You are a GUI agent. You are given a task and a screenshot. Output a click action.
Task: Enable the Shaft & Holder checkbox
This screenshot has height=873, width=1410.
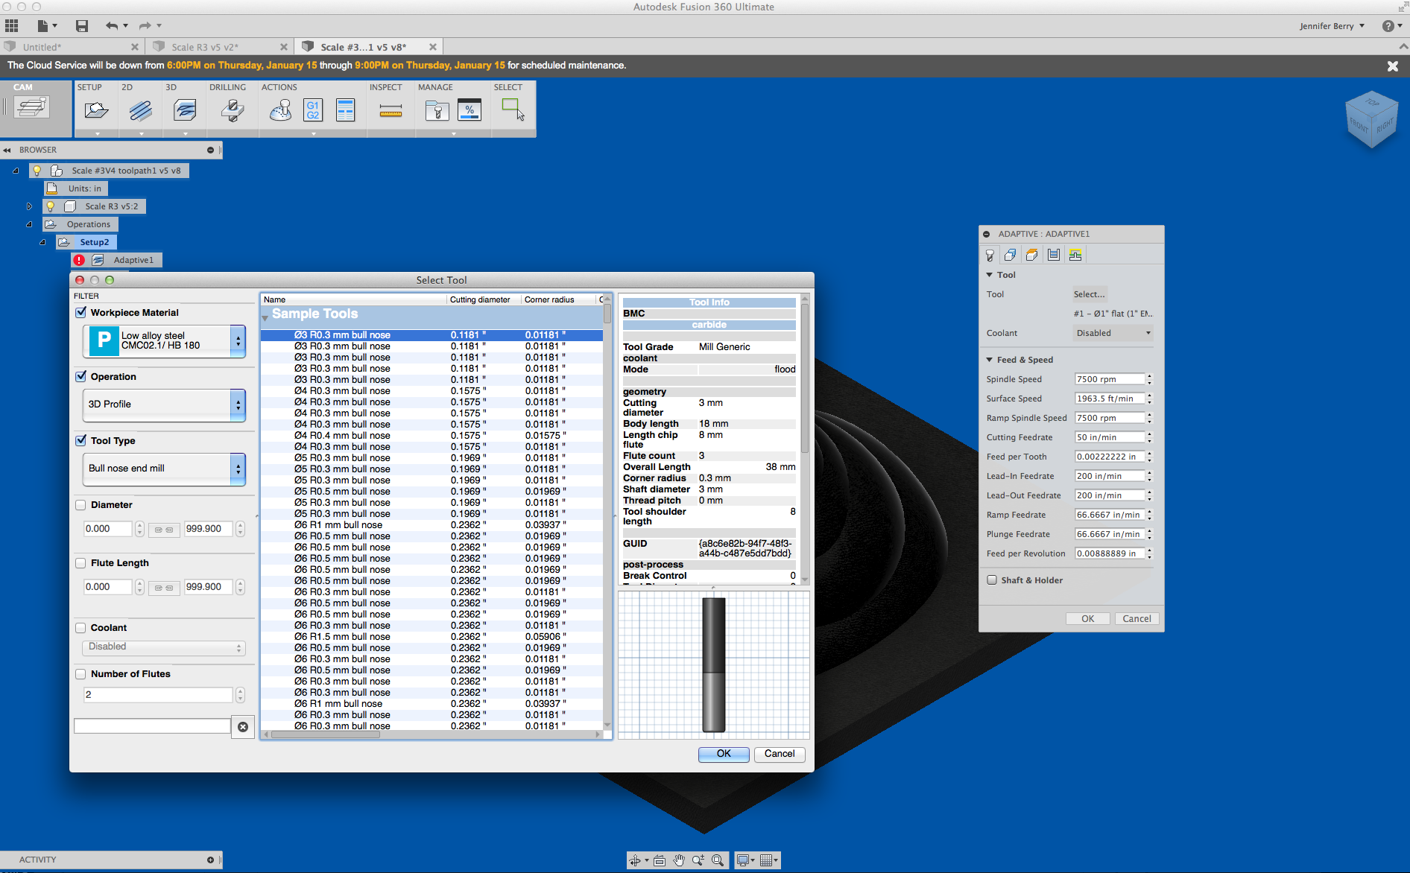[992, 580]
